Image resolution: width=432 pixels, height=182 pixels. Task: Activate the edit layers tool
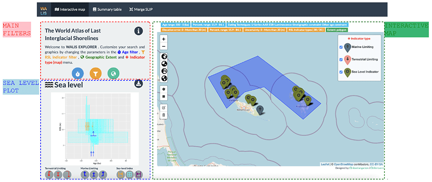164,108
